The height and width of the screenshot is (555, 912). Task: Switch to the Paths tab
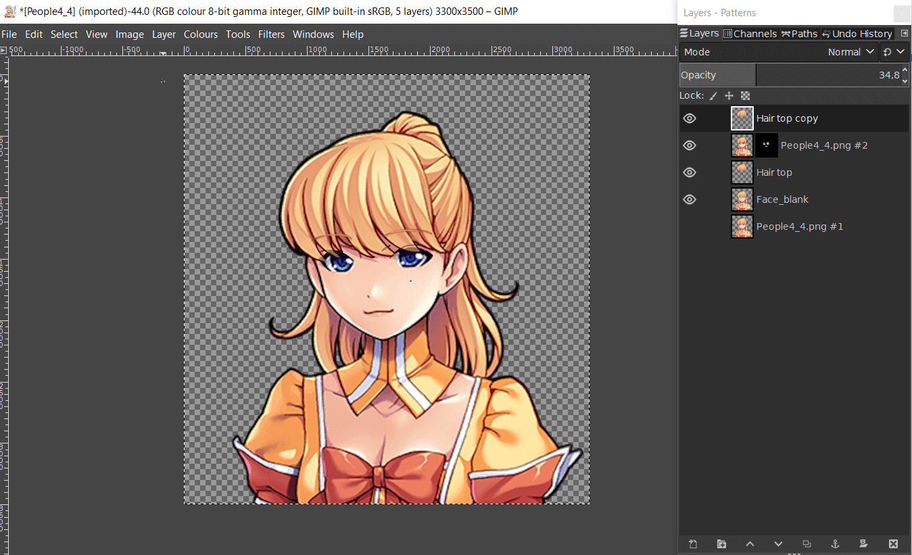click(800, 34)
